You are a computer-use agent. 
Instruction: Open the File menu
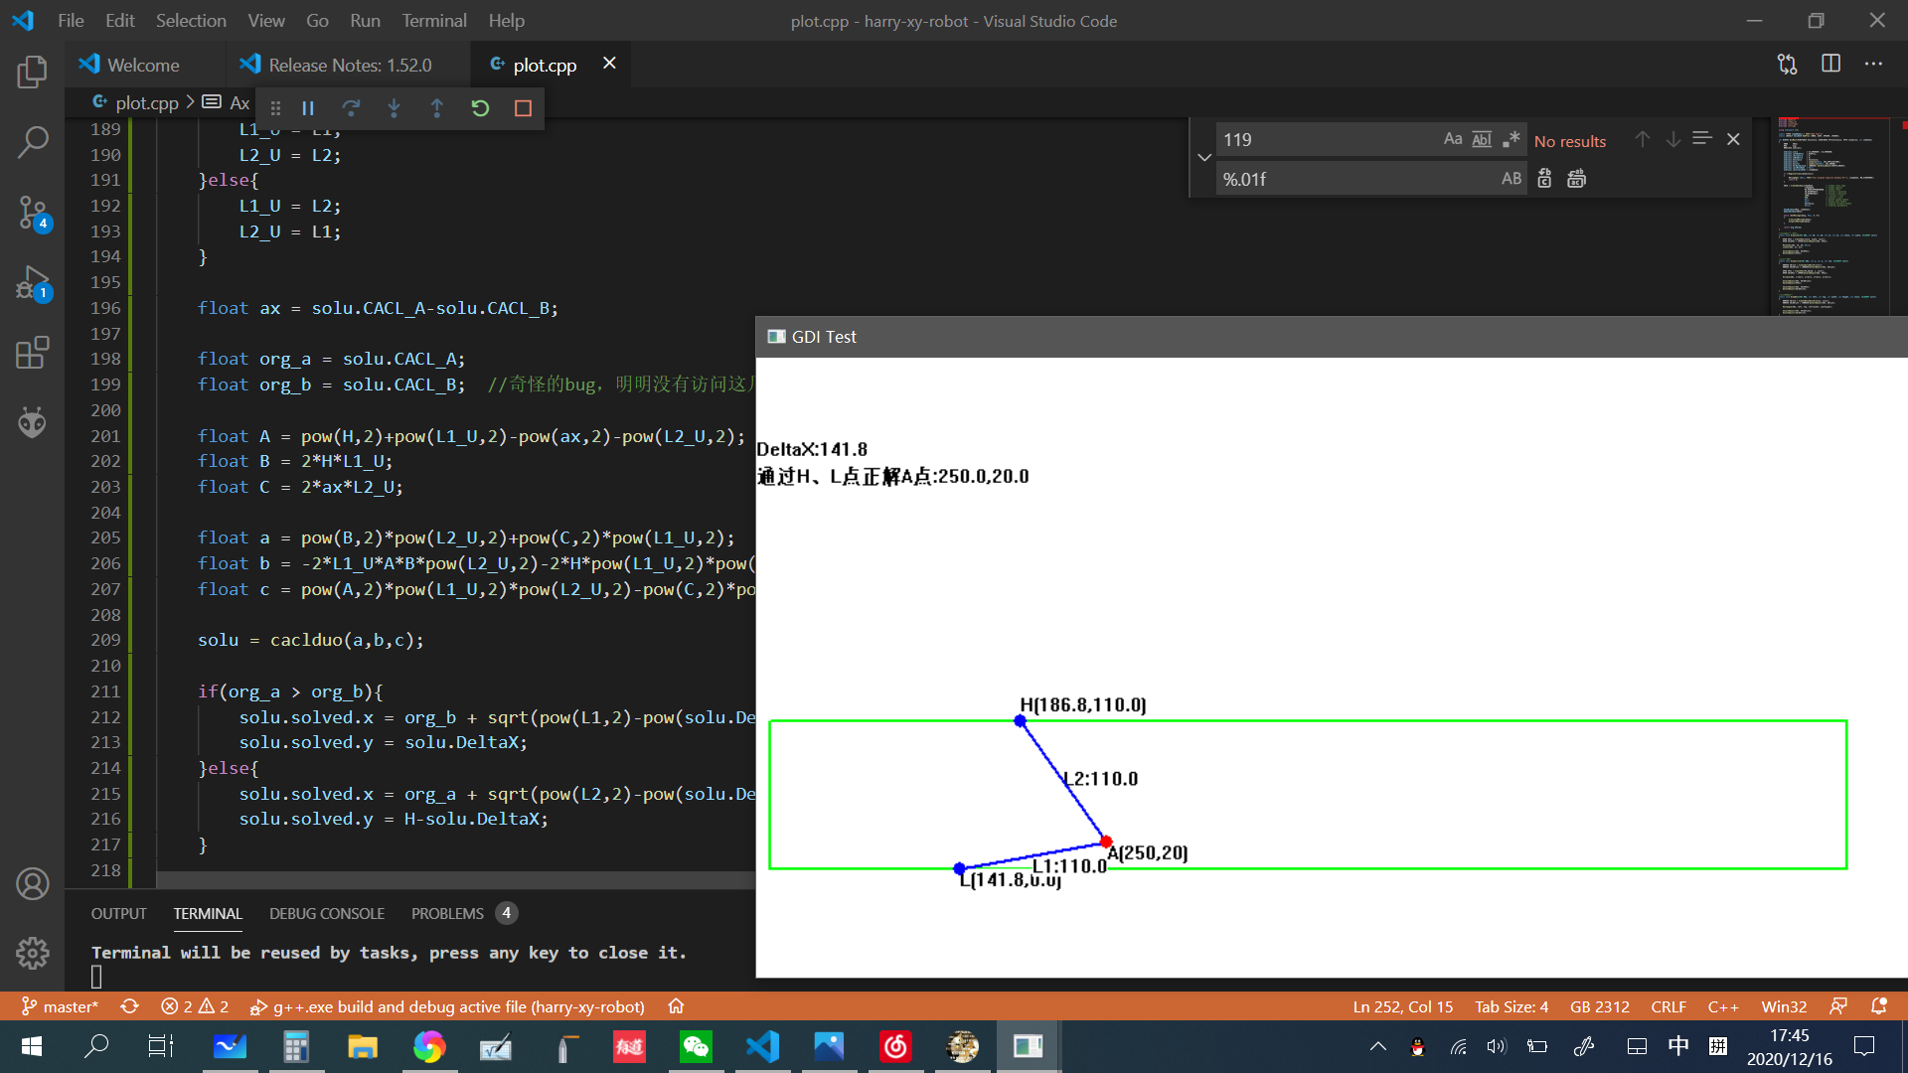tap(71, 21)
